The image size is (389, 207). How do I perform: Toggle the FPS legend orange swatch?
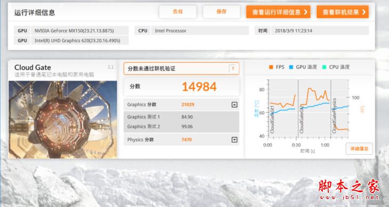click(x=271, y=67)
